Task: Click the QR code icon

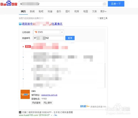Action: click(x=20, y=112)
